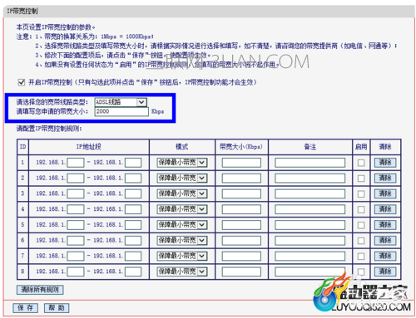Click 清除所有规则 to clear all rules
This screenshot has height=318, width=416.
(40, 290)
